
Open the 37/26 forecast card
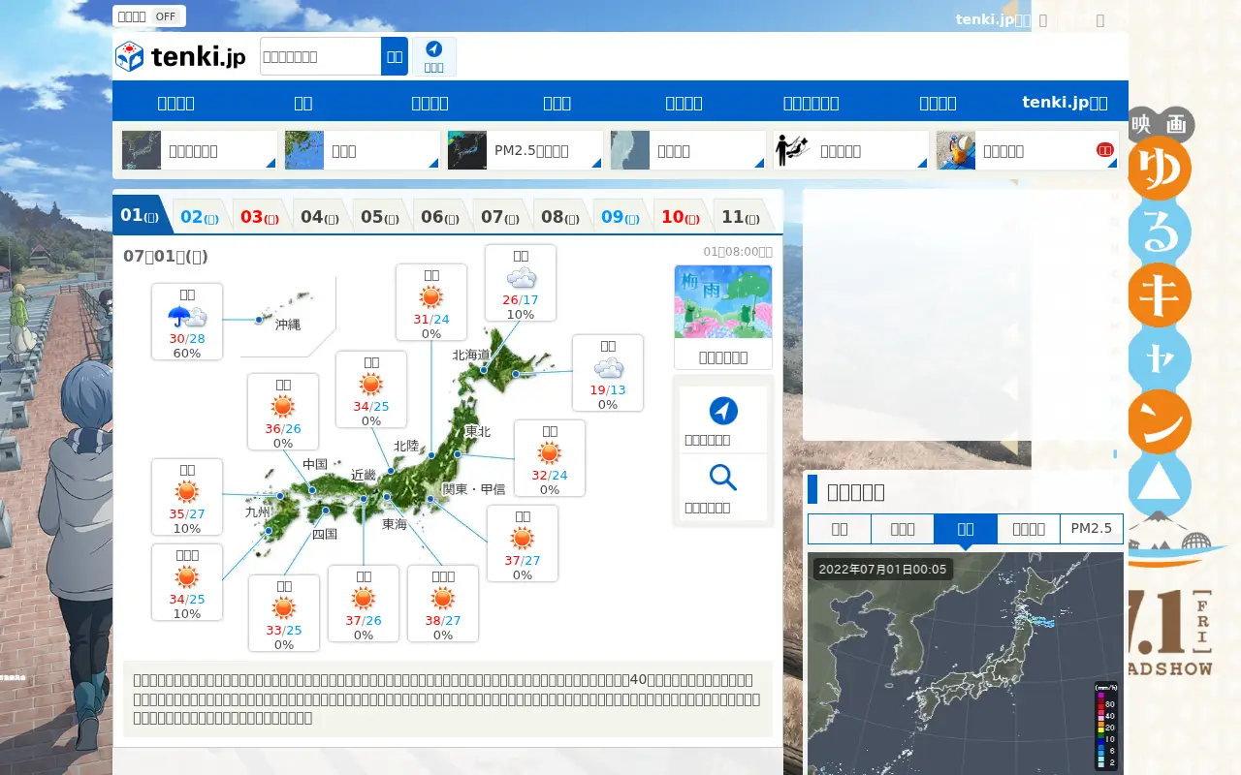364,604
